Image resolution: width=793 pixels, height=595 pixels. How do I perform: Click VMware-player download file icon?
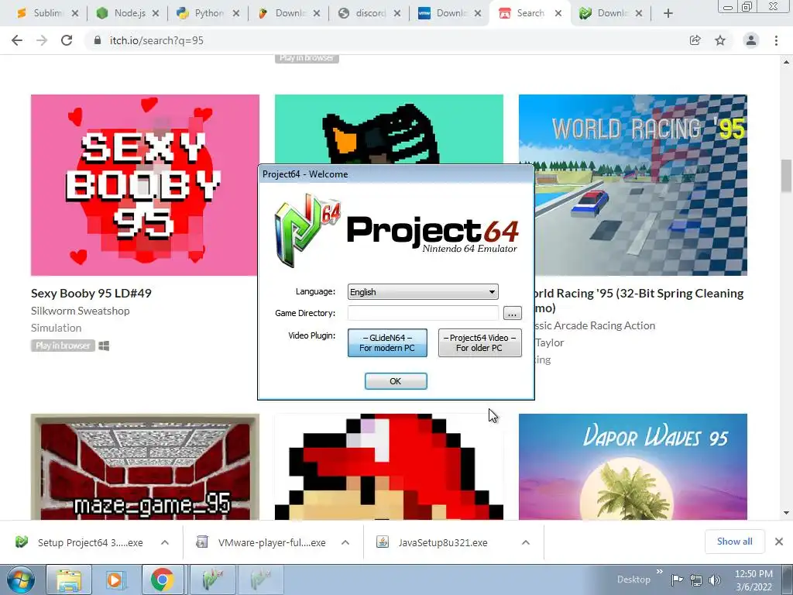202,542
